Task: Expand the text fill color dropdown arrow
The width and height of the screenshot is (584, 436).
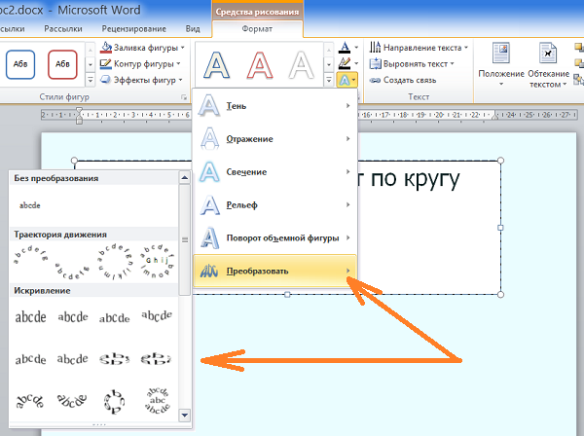Action: click(356, 48)
